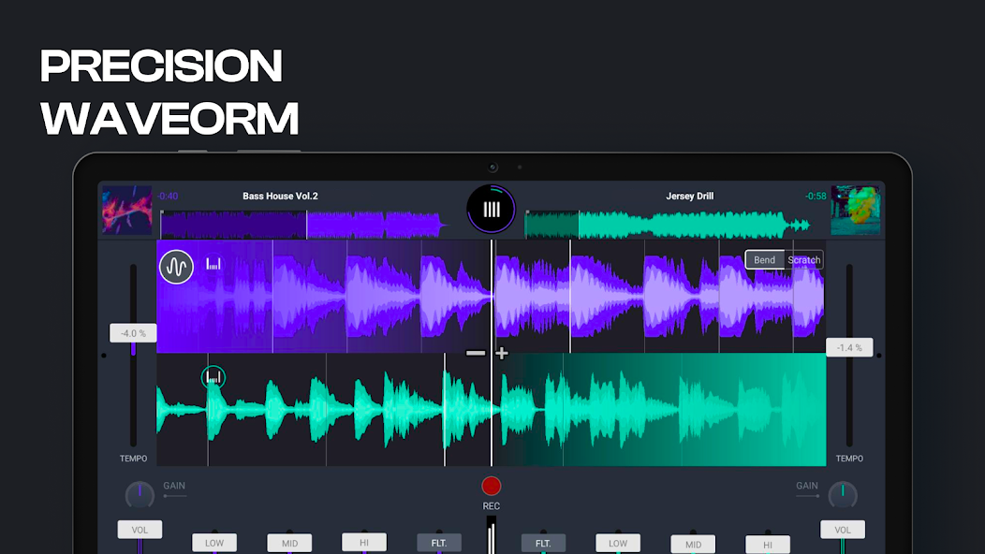Zoom out waveform with minus icon
The height and width of the screenshot is (554, 985).
[x=476, y=353]
